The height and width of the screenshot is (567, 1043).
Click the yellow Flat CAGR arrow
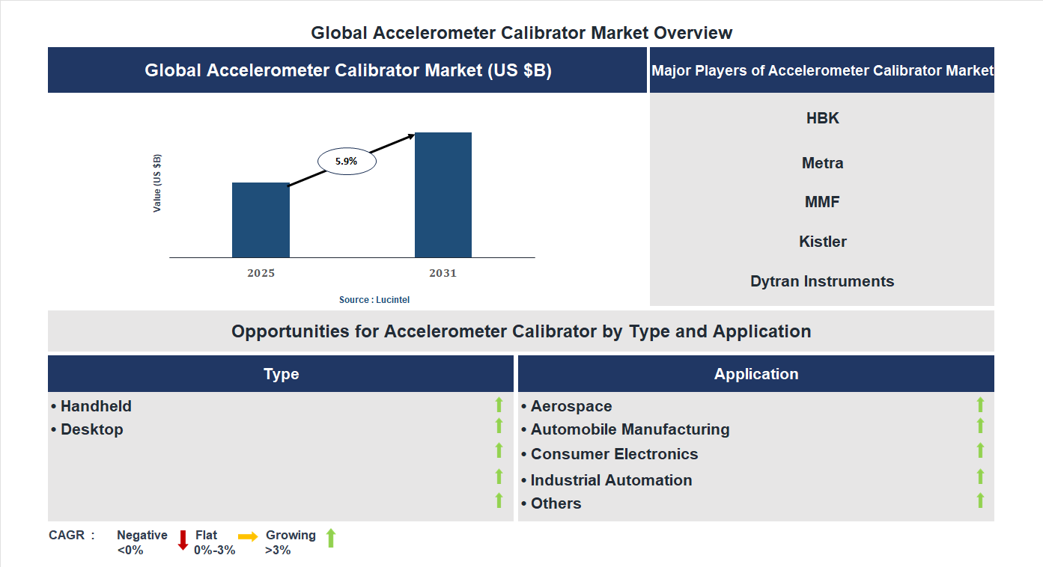pos(247,537)
